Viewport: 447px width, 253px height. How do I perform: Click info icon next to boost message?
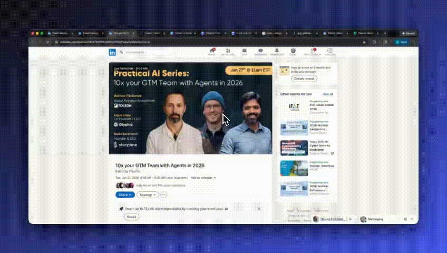pyautogui.click(x=226, y=209)
